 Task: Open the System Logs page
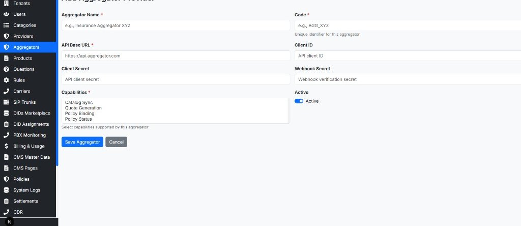coord(28,190)
